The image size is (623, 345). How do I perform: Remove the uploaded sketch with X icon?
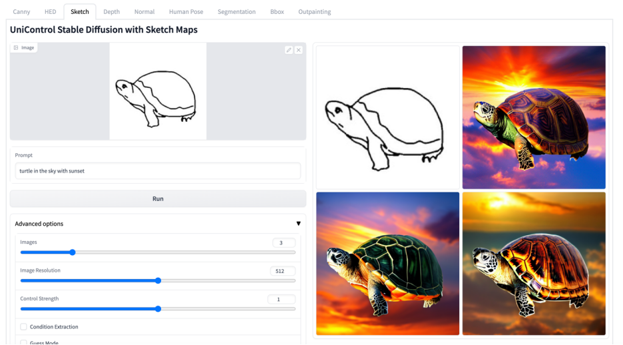[x=298, y=50]
